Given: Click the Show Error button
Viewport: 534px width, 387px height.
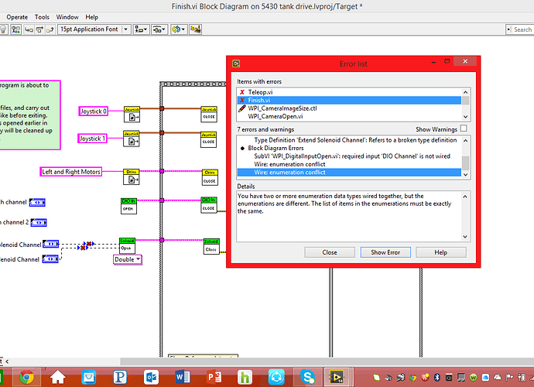Looking at the screenshot, I should click(385, 252).
